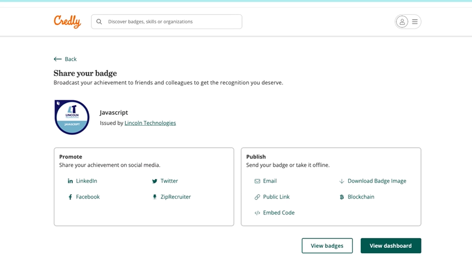Click the Blockchain bitcoin icon
The width and height of the screenshot is (472, 262).
[342, 197]
